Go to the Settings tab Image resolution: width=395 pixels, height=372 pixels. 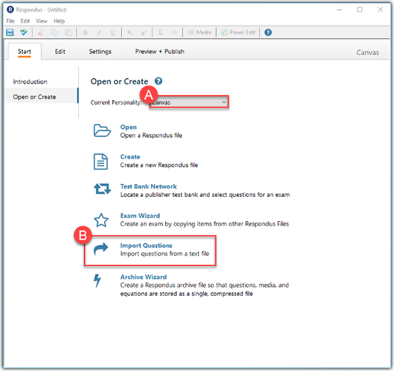pos(100,51)
